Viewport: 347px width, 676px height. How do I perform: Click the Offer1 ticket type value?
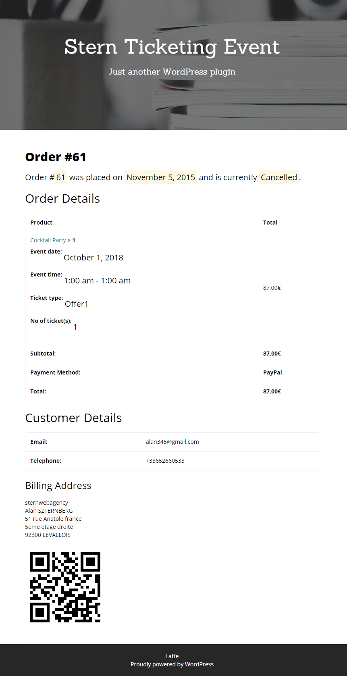[77, 304]
